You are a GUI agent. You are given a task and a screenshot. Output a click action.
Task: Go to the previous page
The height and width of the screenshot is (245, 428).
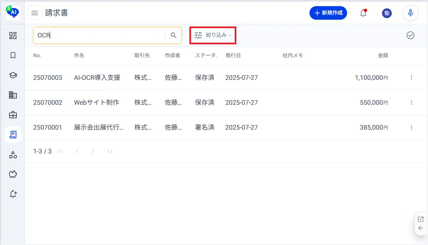pyautogui.click(x=77, y=151)
